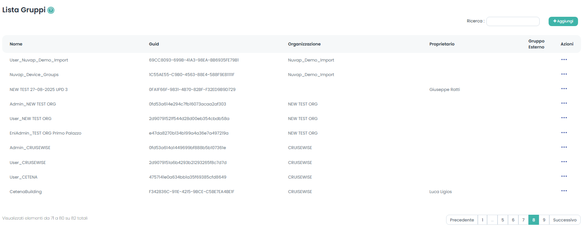Open actions menu for Admin_CRUISEWISE group

(564, 147)
